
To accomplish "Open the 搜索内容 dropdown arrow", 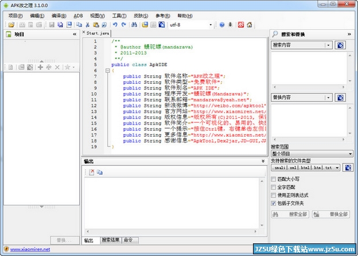I will (x=328, y=45).
